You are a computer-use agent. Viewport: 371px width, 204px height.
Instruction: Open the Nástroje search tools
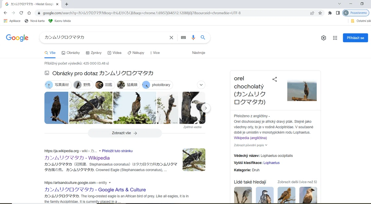pos(198,53)
